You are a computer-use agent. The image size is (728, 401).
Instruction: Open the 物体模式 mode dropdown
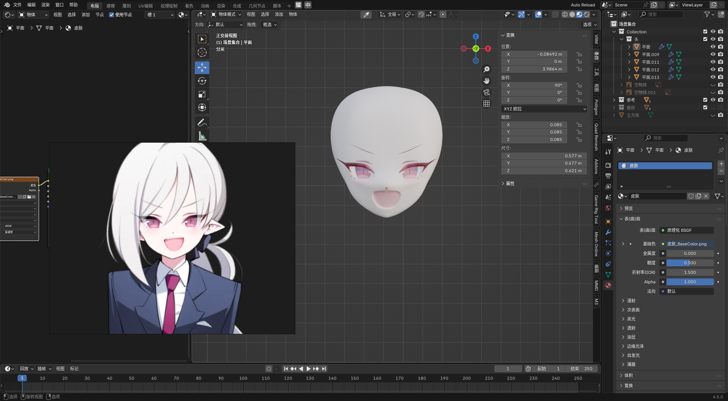pyautogui.click(x=226, y=14)
